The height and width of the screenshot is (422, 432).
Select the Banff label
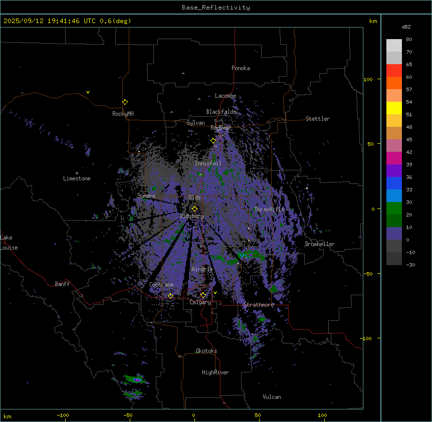point(62,284)
